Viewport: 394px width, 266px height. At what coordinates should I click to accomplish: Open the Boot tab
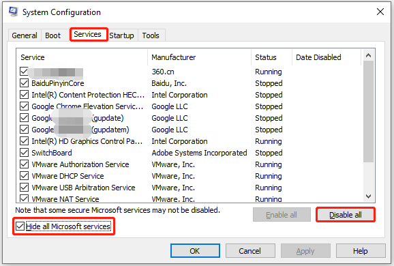[52, 35]
